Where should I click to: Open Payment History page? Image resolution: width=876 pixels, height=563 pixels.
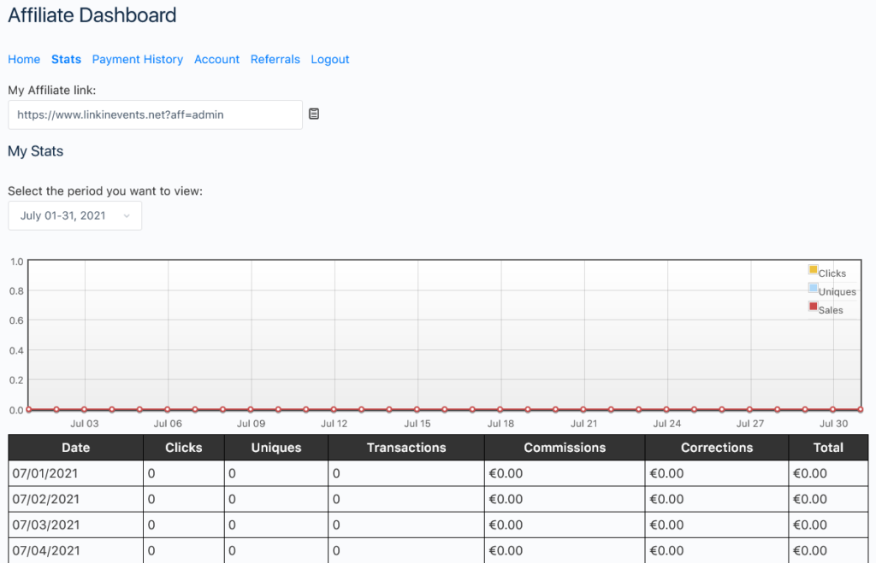(138, 59)
